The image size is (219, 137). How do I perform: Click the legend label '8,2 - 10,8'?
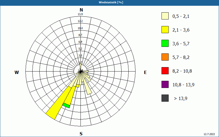182,71
